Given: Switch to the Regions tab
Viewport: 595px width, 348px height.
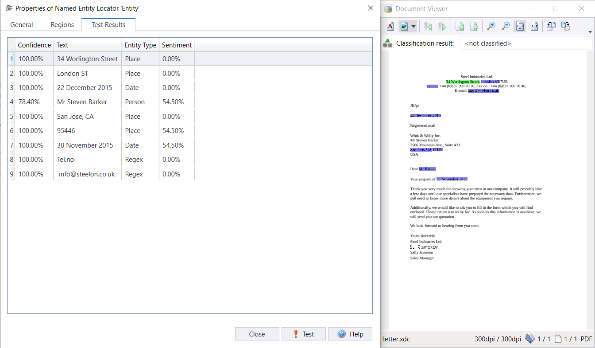Looking at the screenshot, I should pos(62,25).
